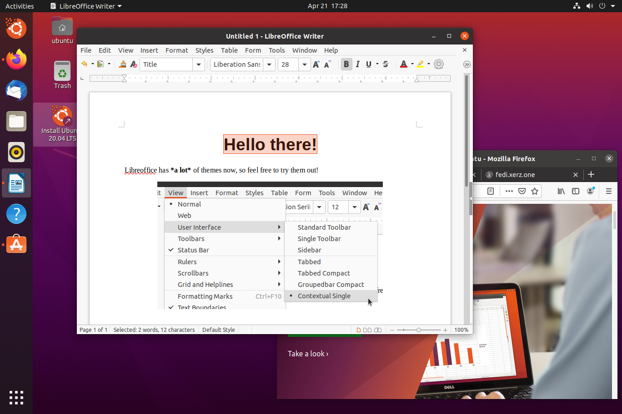Toggle Italic formatting
This screenshot has height=414, width=622.
pyautogui.click(x=358, y=64)
